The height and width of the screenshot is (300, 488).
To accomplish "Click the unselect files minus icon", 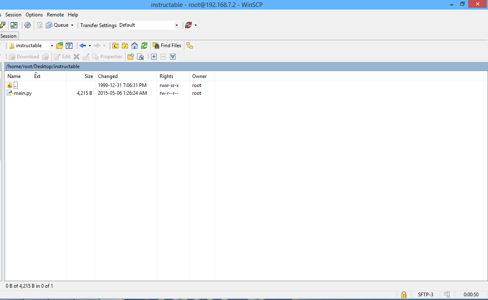I will click(163, 57).
